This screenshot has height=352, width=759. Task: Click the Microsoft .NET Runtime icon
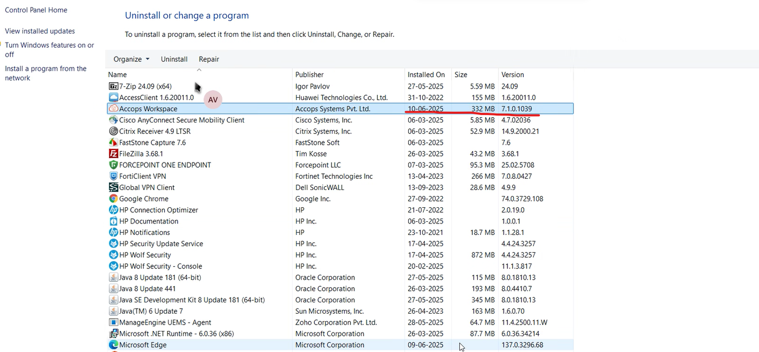[113, 334]
